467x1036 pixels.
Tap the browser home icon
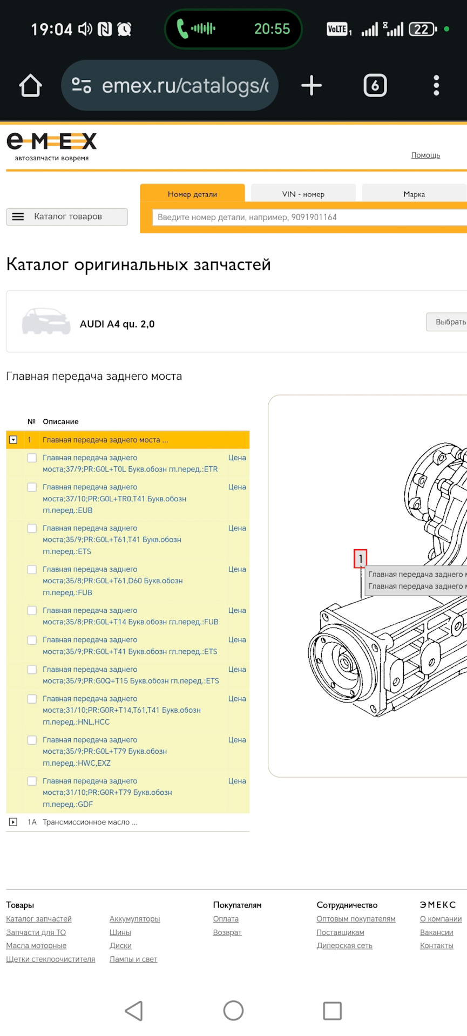[31, 86]
